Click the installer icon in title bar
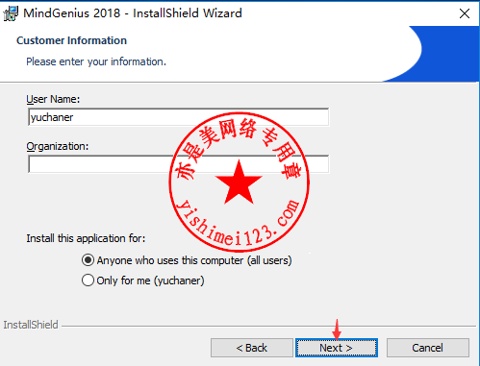Screen dimensions: 480x366 11,13
